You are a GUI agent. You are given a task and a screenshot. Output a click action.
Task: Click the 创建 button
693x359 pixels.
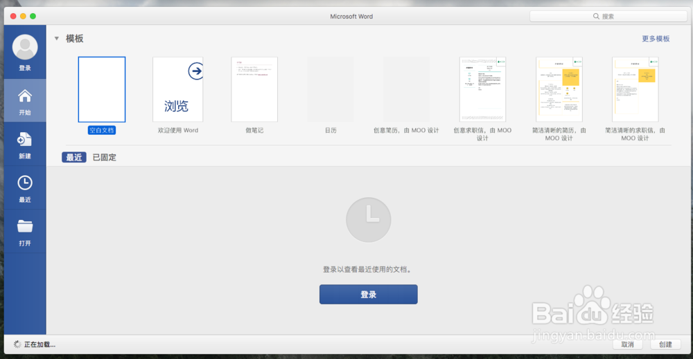(x=665, y=344)
